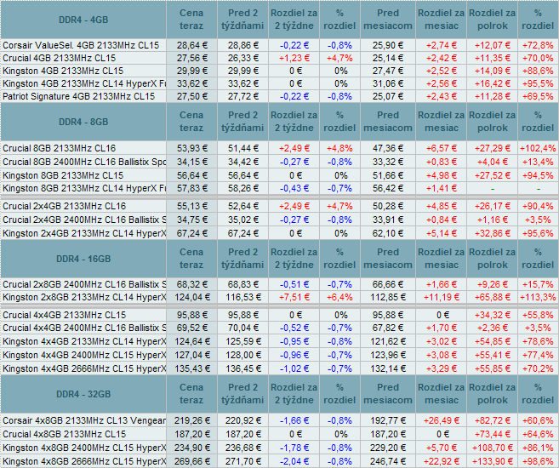
Task: Click Kingston 8GB 2133MHz CL15 product name
Action: pos(63,175)
